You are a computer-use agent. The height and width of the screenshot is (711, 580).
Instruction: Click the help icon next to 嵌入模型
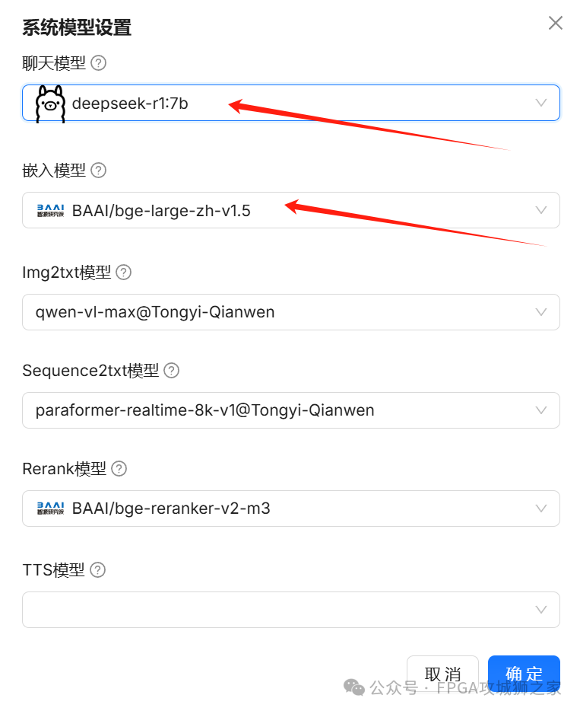coord(98,171)
